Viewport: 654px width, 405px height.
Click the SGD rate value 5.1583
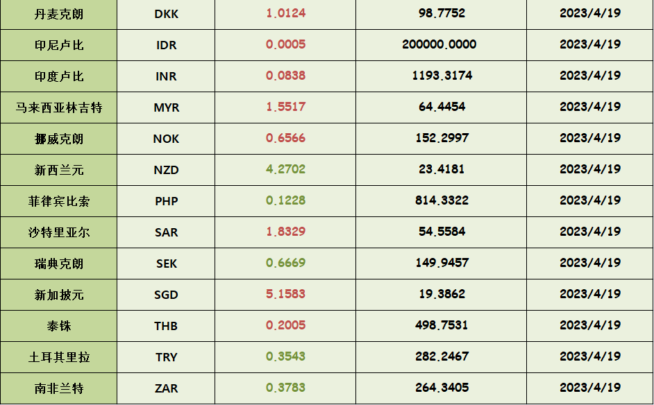285,294
